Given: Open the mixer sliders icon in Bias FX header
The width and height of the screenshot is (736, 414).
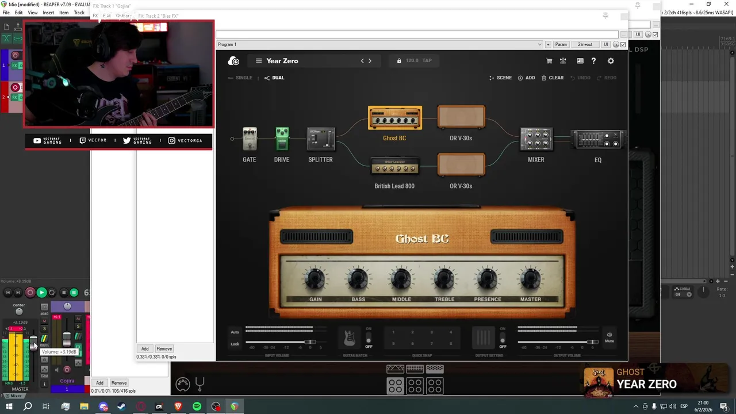Looking at the screenshot, I should tap(563, 61).
